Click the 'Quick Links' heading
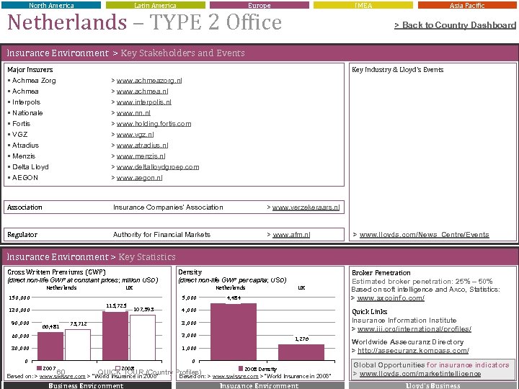The width and height of the screenshot is (519, 389). click(369, 312)
